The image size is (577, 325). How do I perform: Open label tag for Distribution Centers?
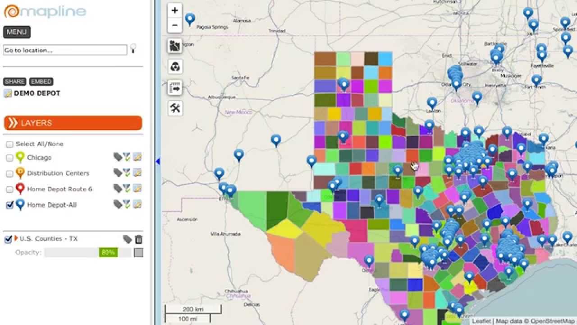coord(117,172)
